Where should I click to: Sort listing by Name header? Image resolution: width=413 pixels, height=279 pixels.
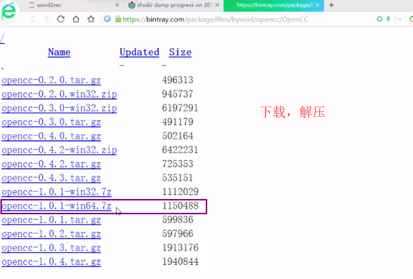tap(59, 52)
